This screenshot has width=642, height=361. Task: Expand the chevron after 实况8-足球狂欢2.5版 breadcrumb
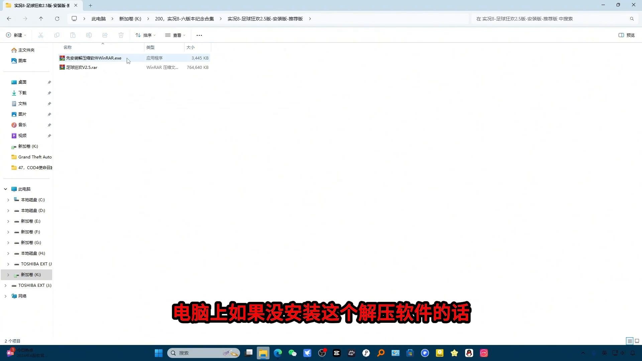pos(310,19)
